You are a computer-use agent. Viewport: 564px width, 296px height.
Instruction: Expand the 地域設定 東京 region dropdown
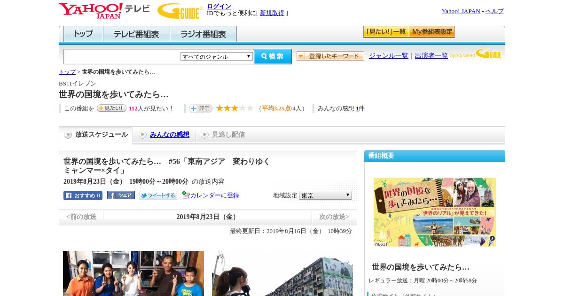click(325, 195)
